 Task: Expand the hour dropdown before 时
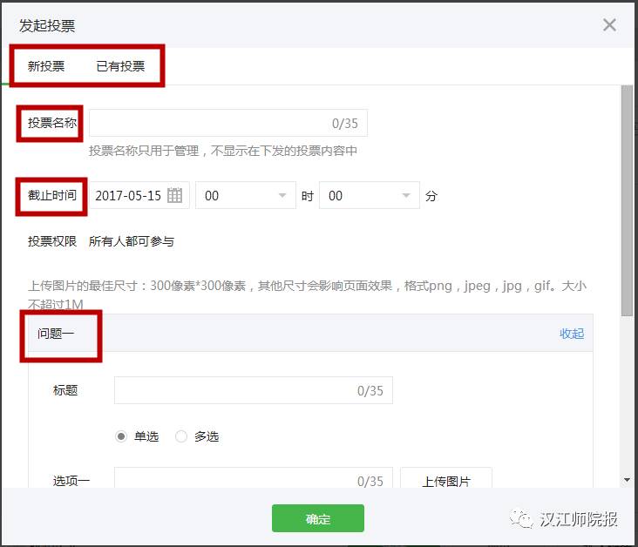[246, 196]
